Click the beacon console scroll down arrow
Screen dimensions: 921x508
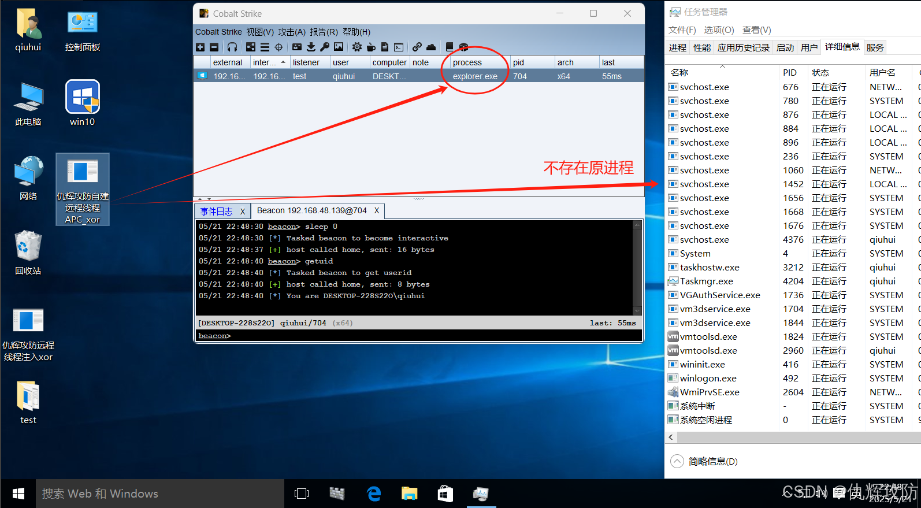(637, 311)
